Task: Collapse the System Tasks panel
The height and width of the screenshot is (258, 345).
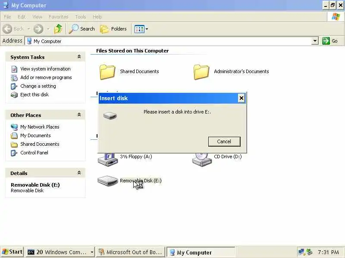Action: click(x=79, y=57)
